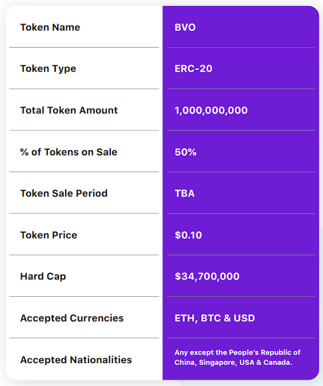Select the BVO token name value
The image size is (323, 386).
click(185, 27)
